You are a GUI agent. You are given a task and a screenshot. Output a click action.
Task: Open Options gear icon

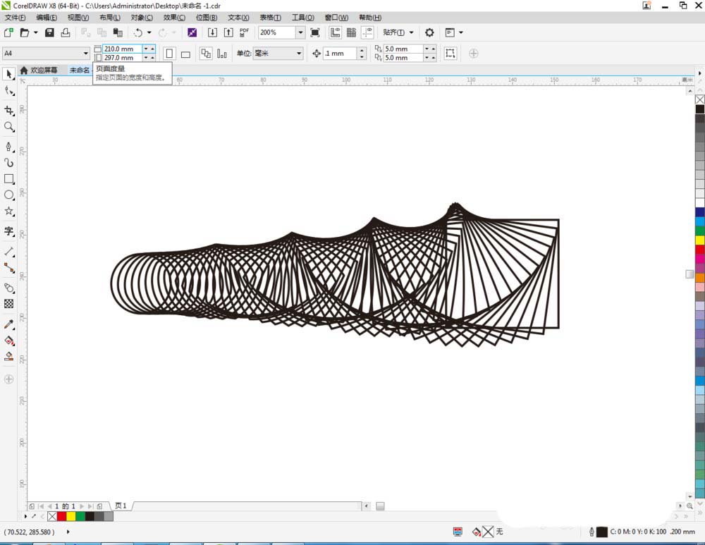(429, 32)
